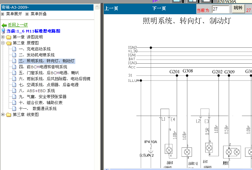Click the page icon for 六、雨刮系统

pos(14,79)
